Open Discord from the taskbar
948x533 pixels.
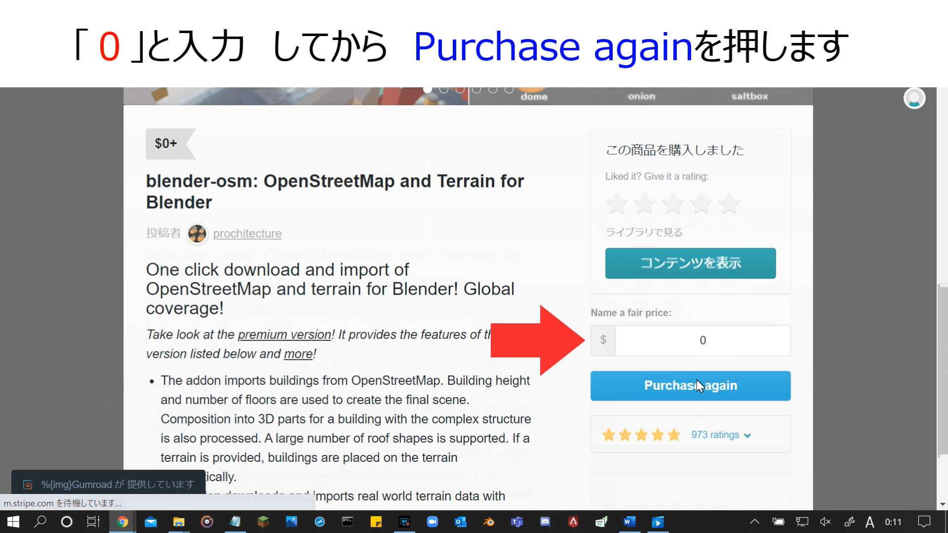(x=545, y=522)
